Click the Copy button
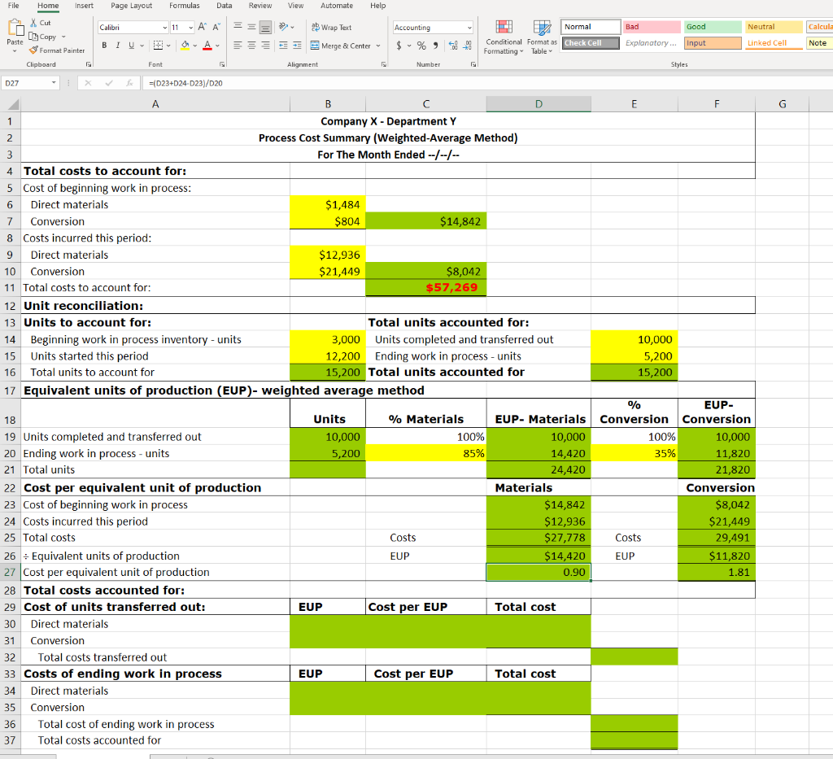Screen dimensions: 833x759 coord(42,37)
